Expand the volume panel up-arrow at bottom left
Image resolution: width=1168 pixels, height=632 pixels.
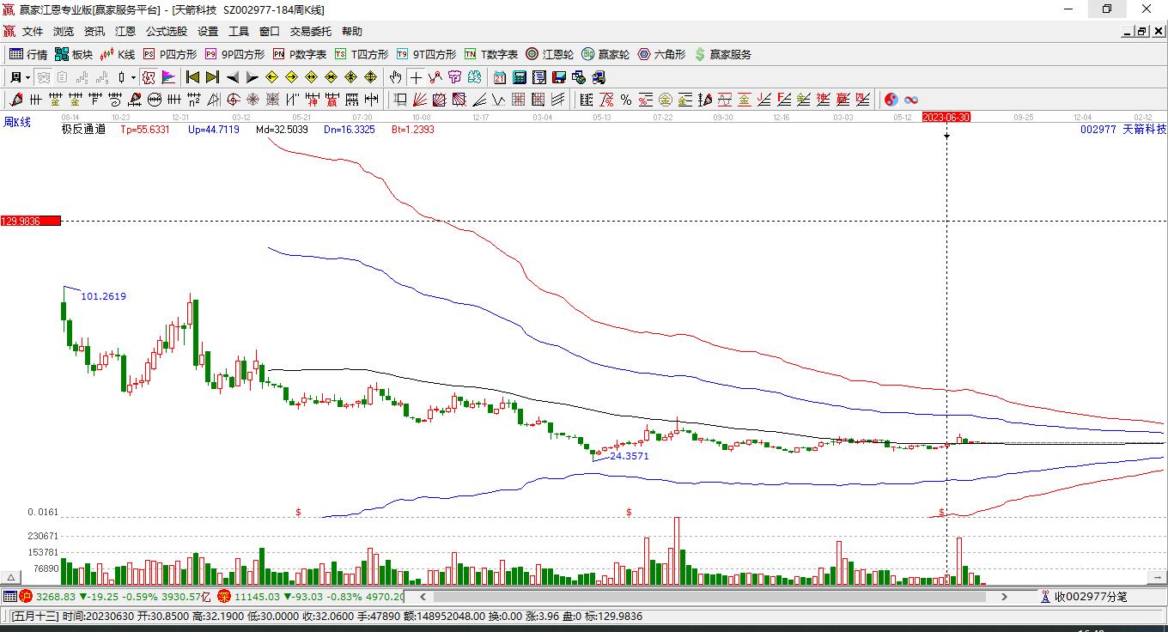(x=11, y=577)
